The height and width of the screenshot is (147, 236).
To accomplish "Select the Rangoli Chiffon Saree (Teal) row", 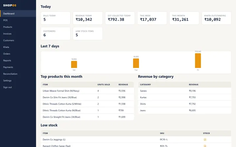I will pos(136,145).
